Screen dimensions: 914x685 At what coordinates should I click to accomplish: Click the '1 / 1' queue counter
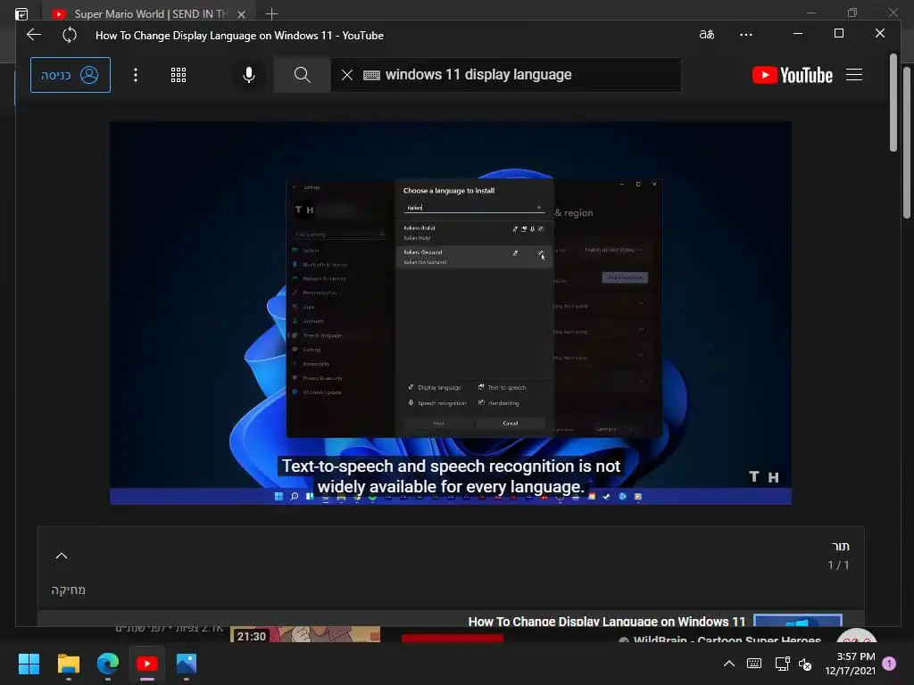click(838, 565)
